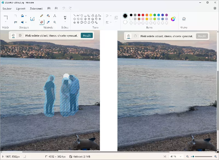Open the Soubor menu

pos(7,8)
